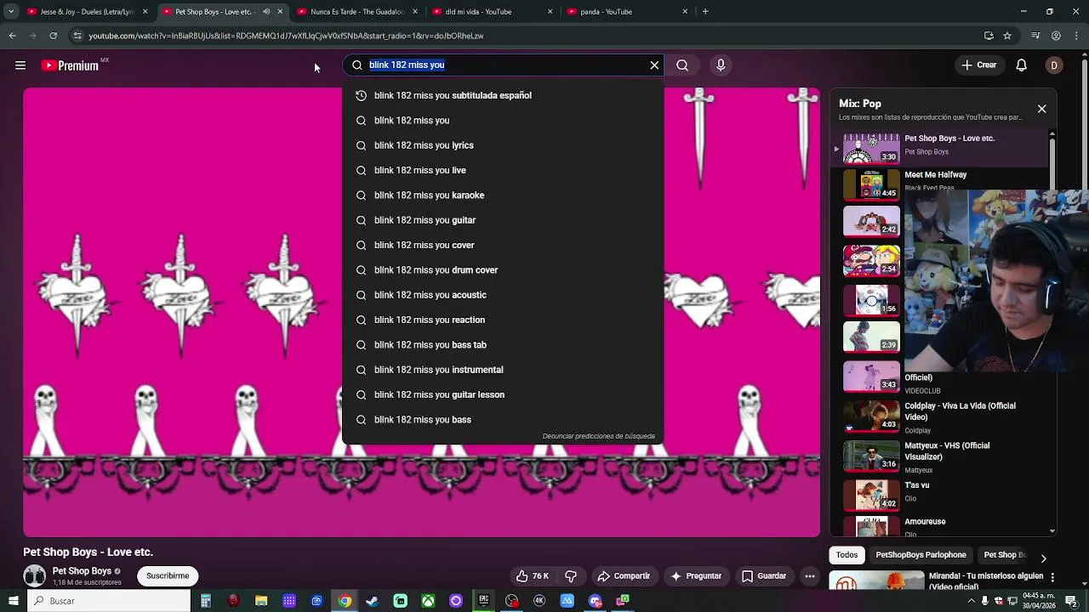This screenshot has height=612, width=1089.
Task: Click 'Denunciar predicciones de búsqueda' link
Action: tap(598, 436)
